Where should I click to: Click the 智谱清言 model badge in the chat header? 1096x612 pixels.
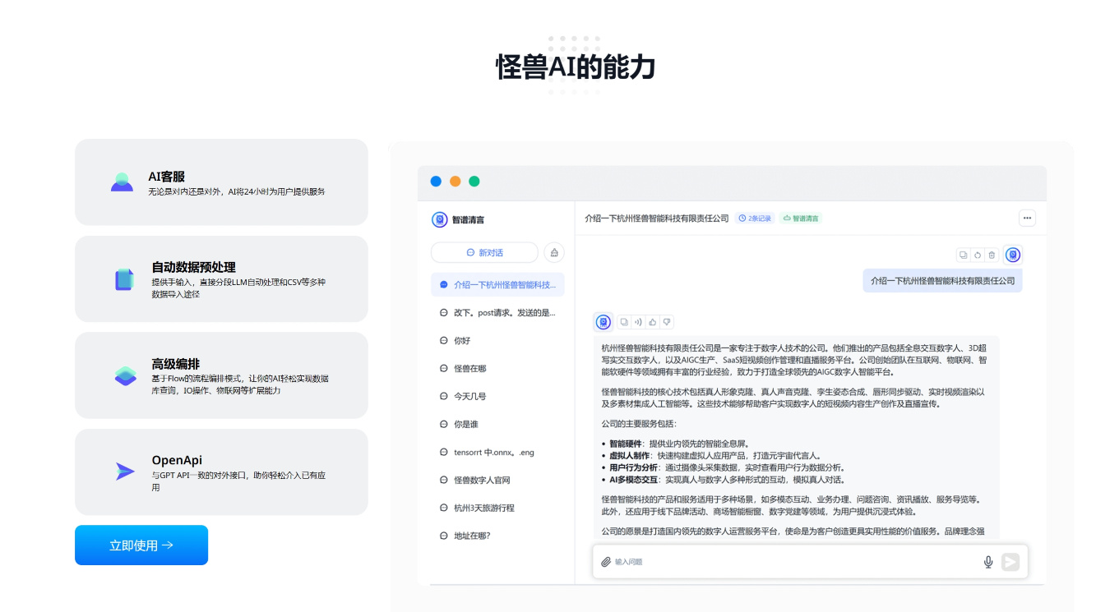click(801, 219)
